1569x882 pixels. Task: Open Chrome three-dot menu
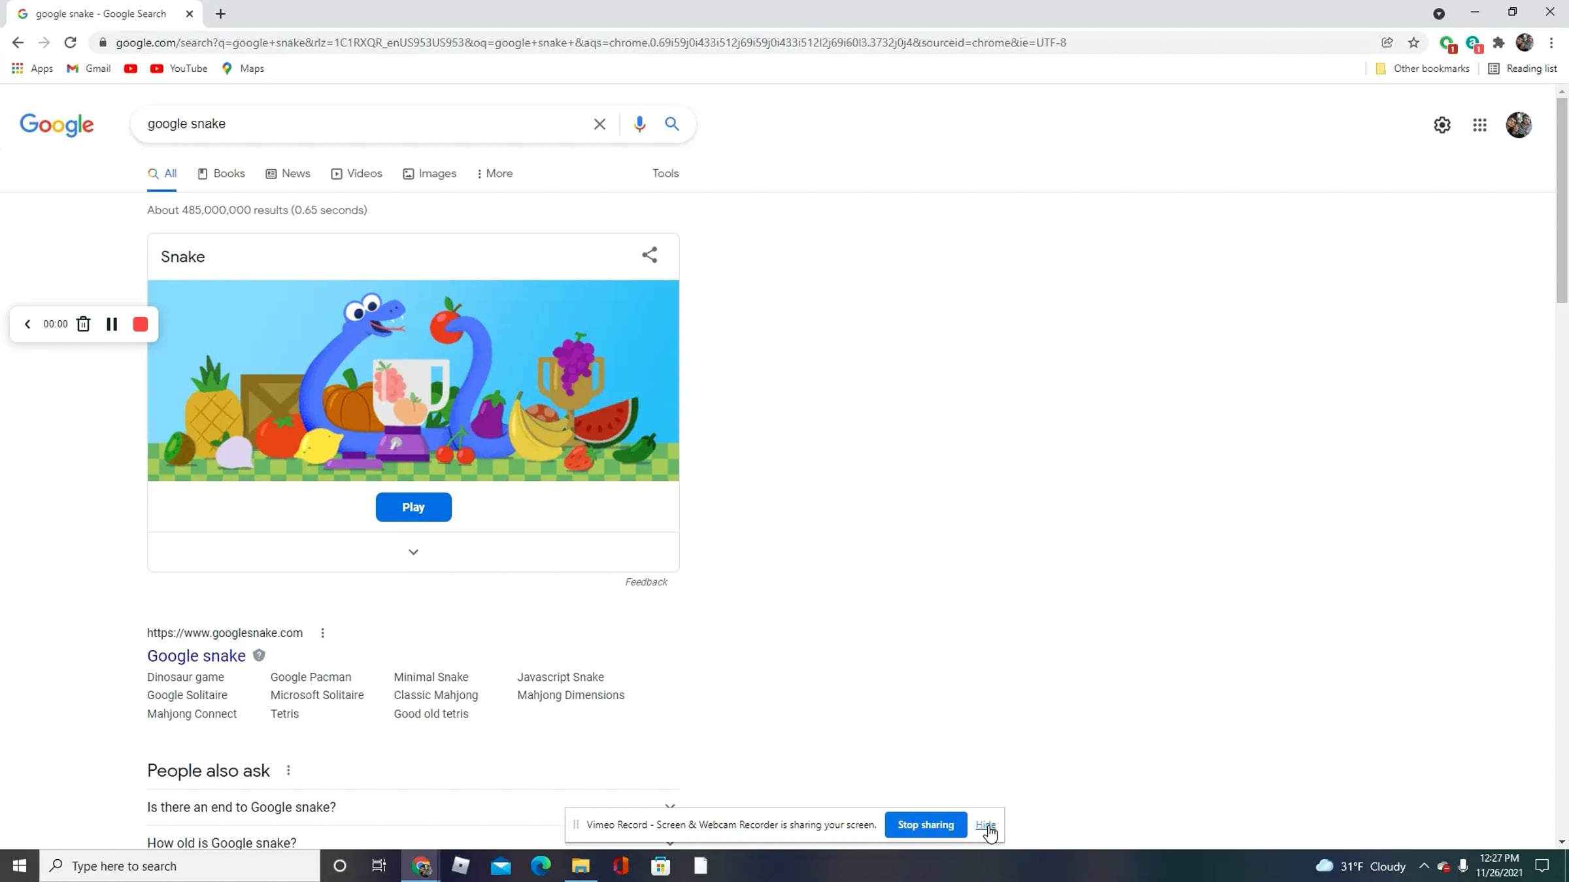[x=1551, y=42]
